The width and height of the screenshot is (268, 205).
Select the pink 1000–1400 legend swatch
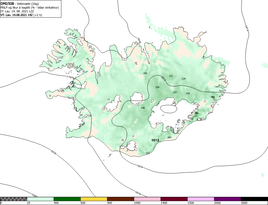click(x=147, y=199)
